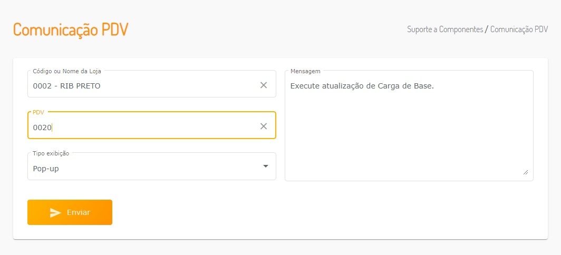Click the Mensagem textarea resize handle
Screen dimensions: 561x255
point(525,172)
